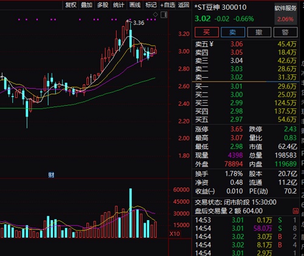Screen dimensions: 304x256
Task: Click the 返回 back button
Action: (x=184, y=5)
